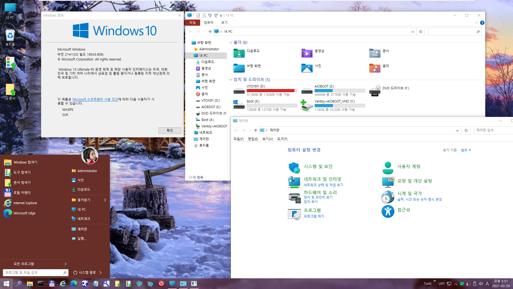Click taskbar Microsoft Edge icon

[74, 283]
